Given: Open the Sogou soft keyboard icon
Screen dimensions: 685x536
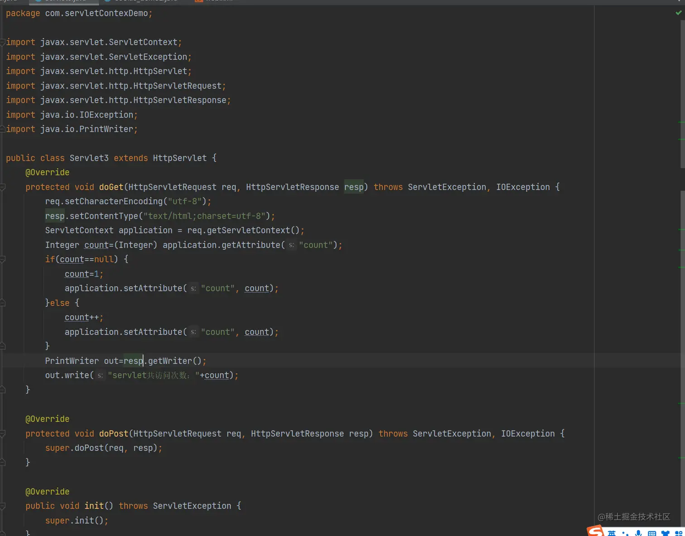Looking at the screenshot, I should tap(651, 533).
